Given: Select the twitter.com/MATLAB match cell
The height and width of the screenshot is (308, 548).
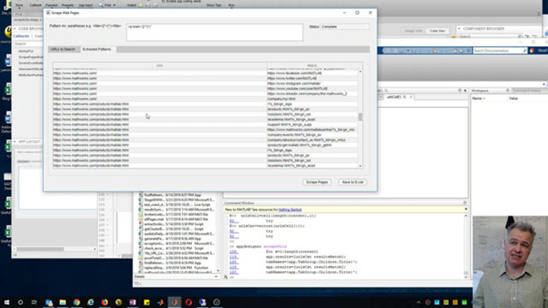Looking at the screenshot, I should pyautogui.click(x=312, y=78).
